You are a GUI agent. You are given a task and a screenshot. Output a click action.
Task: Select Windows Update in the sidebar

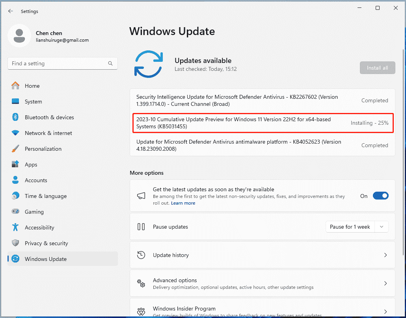coord(63,259)
